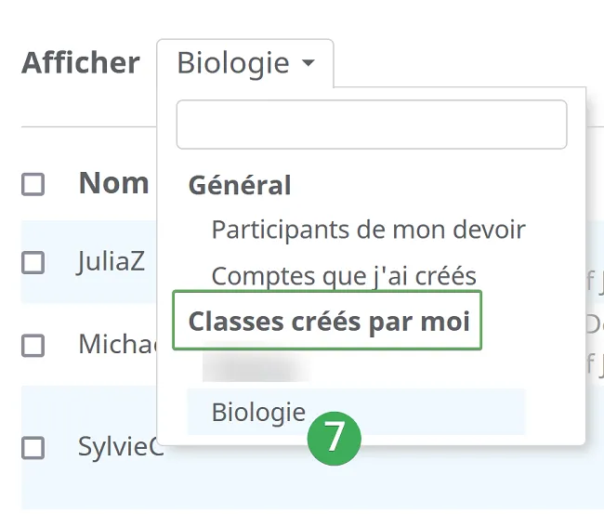
Task: Open the Biologie dropdown next to Afficher
Action: pos(245,63)
